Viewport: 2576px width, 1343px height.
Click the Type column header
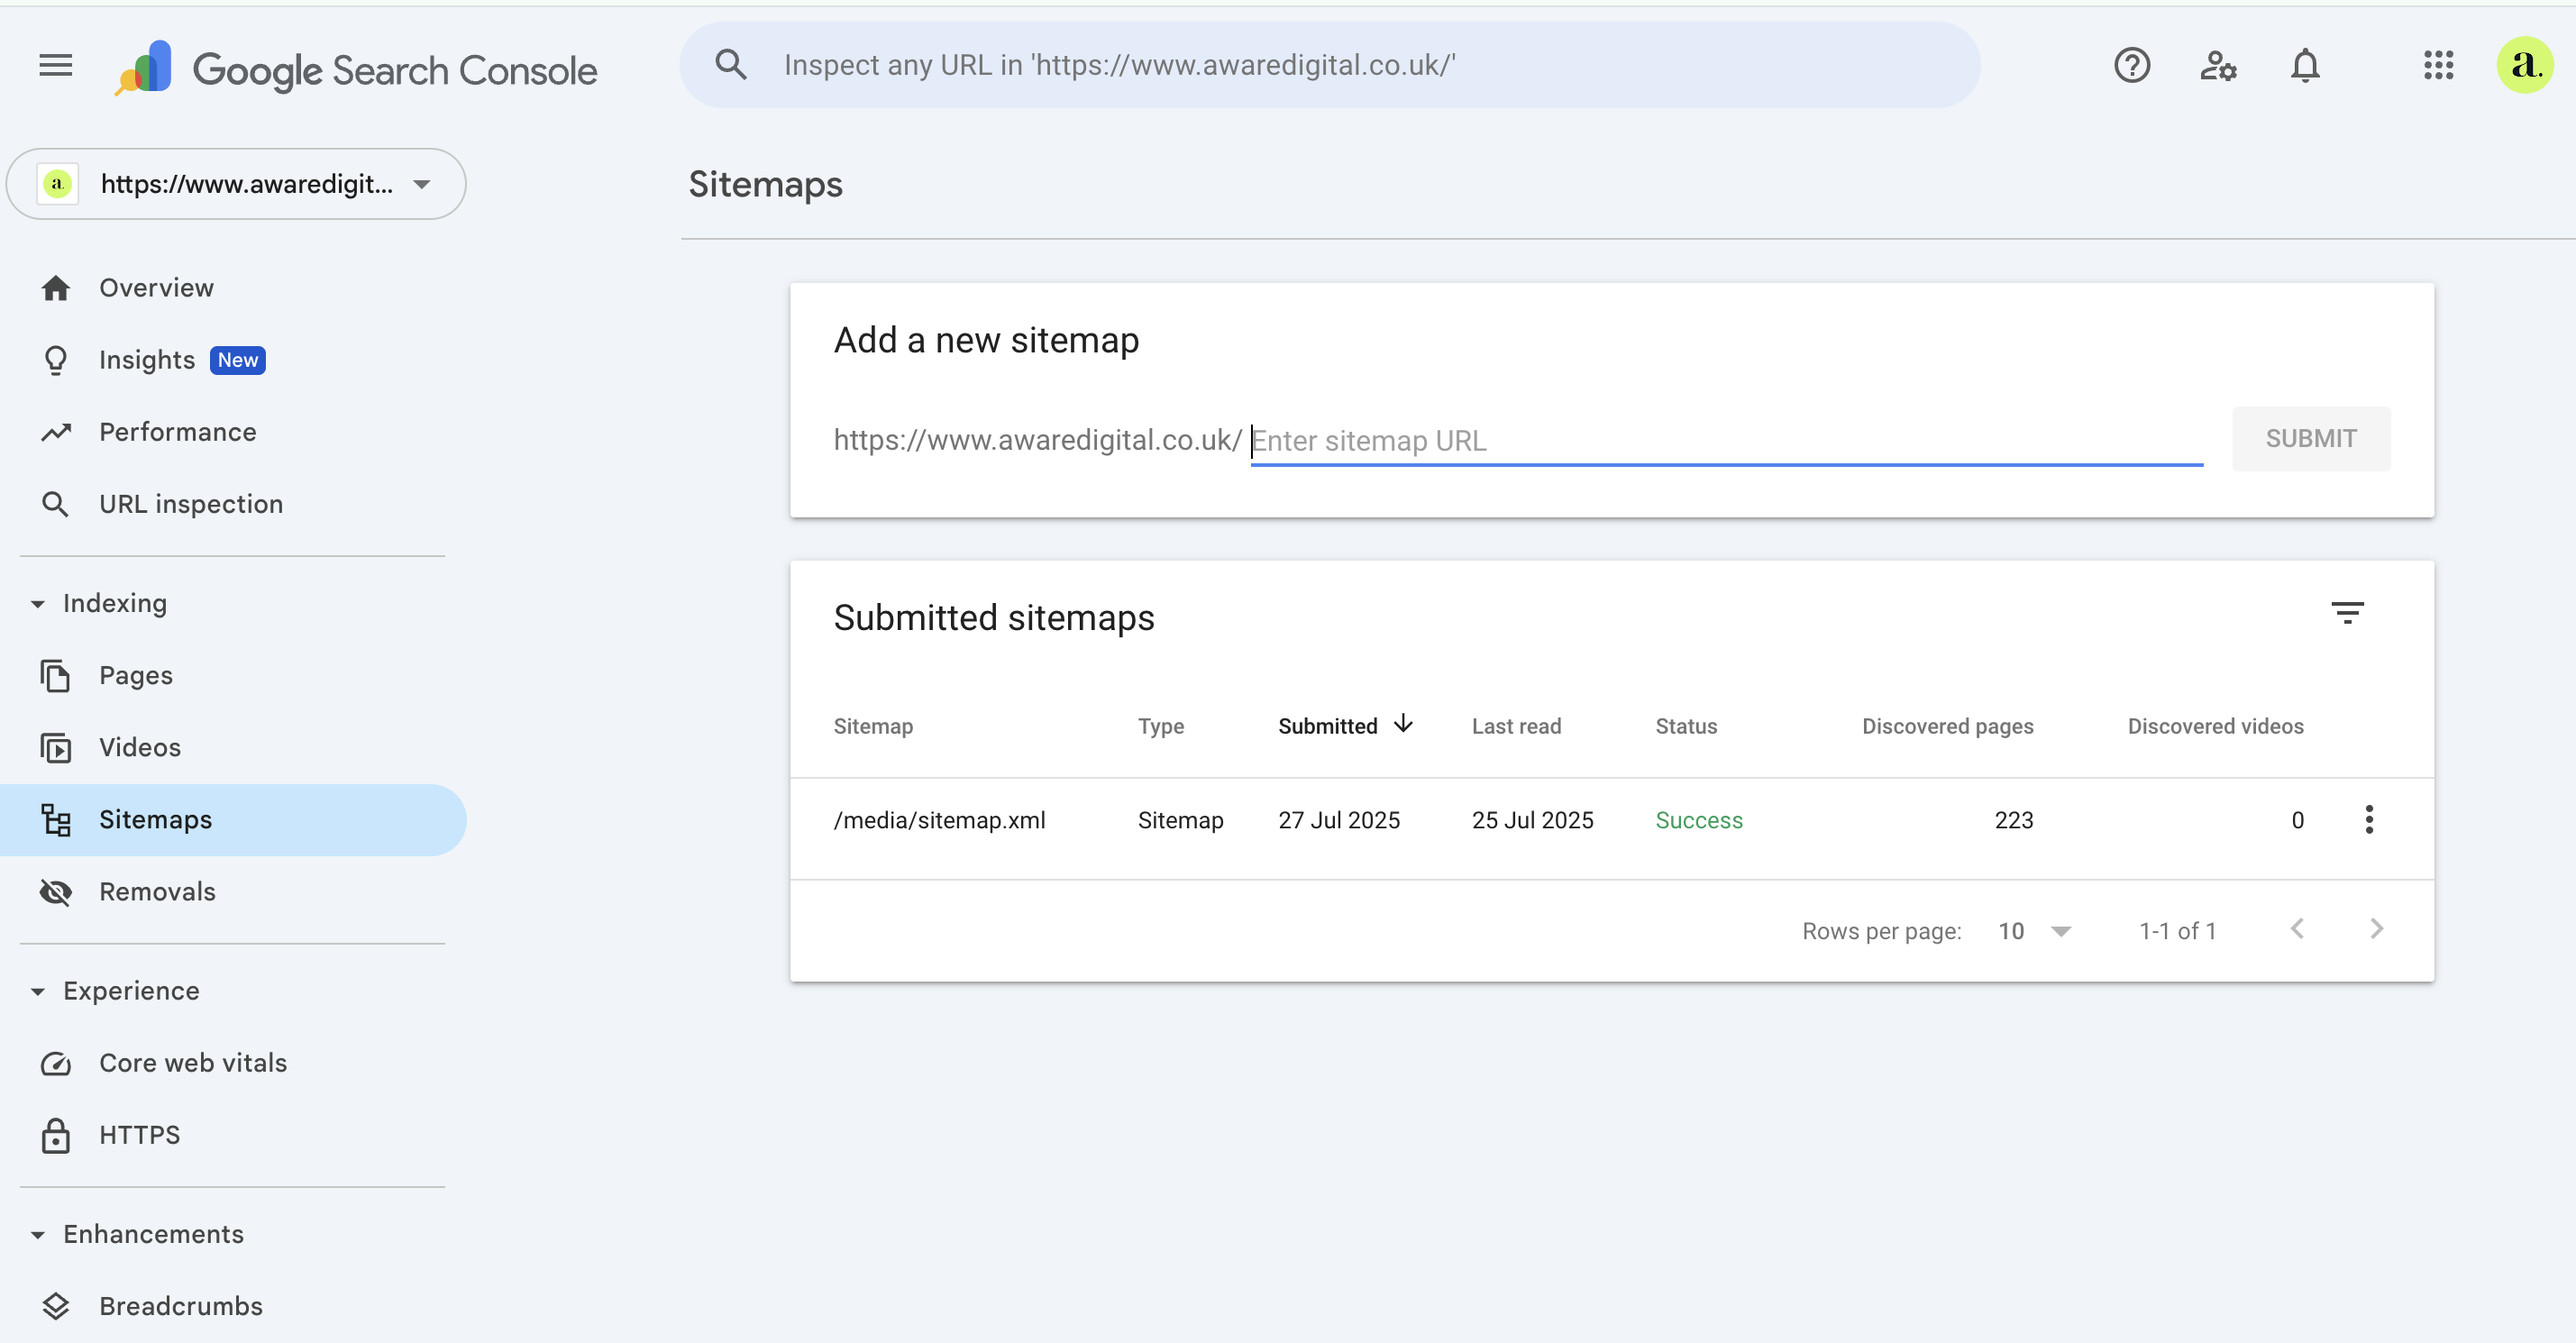click(x=1160, y=727)
